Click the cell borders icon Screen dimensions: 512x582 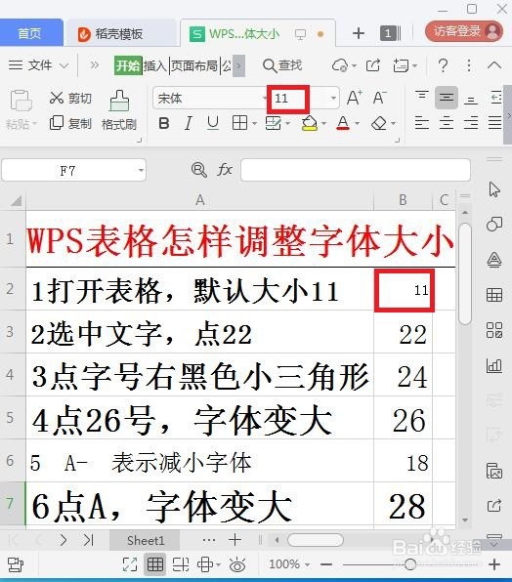point(239,123)
